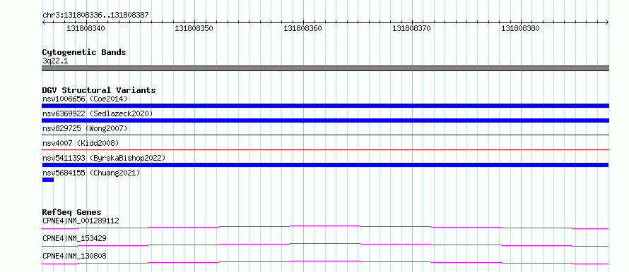The height and width of the screenshot is (272, 629).
Task: Click ruler position 131808380
Action: click(x=520, y=28)
